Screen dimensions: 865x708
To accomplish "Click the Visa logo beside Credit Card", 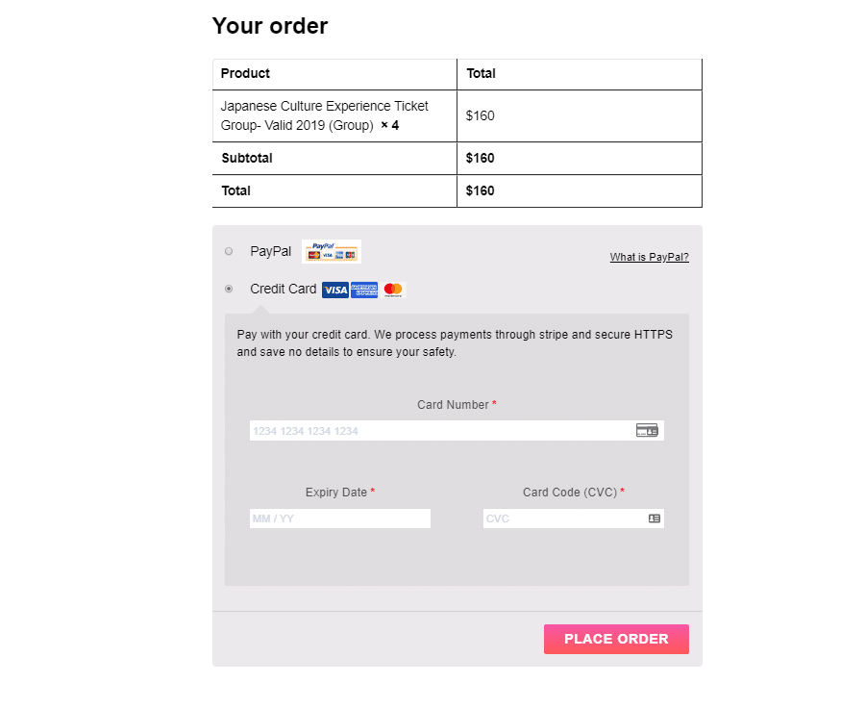I will (334, 289).
